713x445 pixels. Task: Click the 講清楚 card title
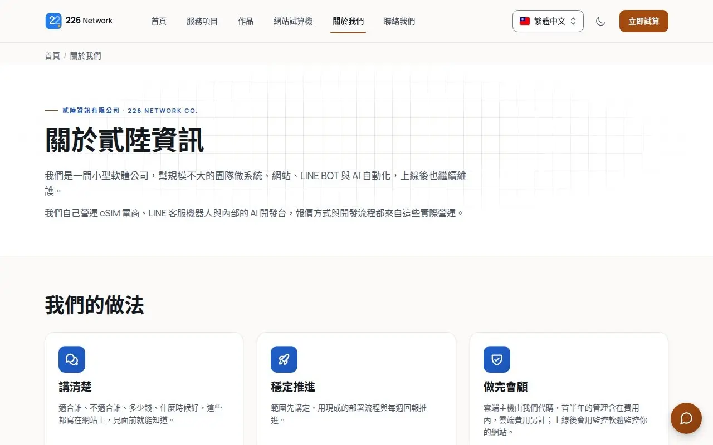click(x=75, y=387)
